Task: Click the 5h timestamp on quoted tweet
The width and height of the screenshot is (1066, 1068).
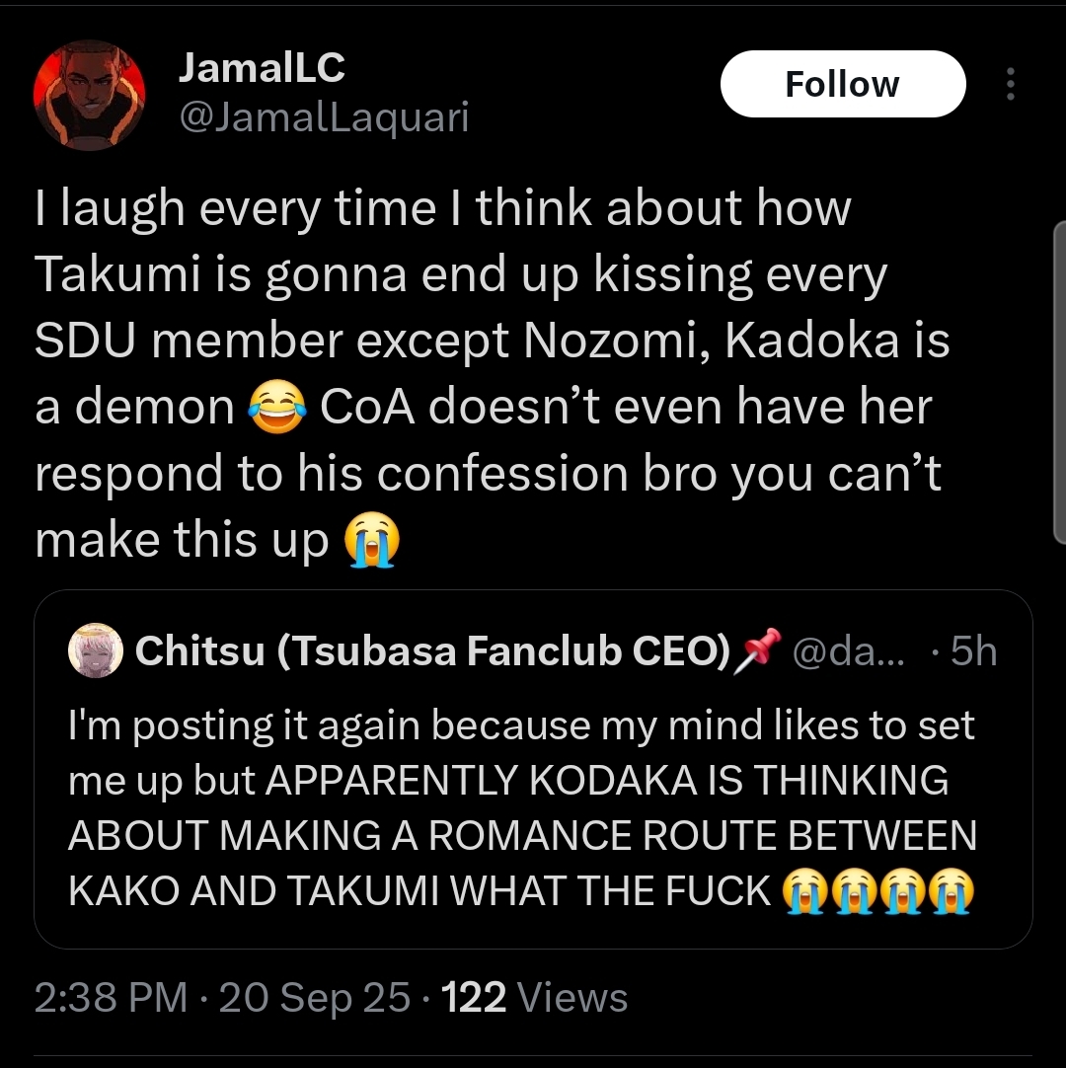Action: point(971,651)
